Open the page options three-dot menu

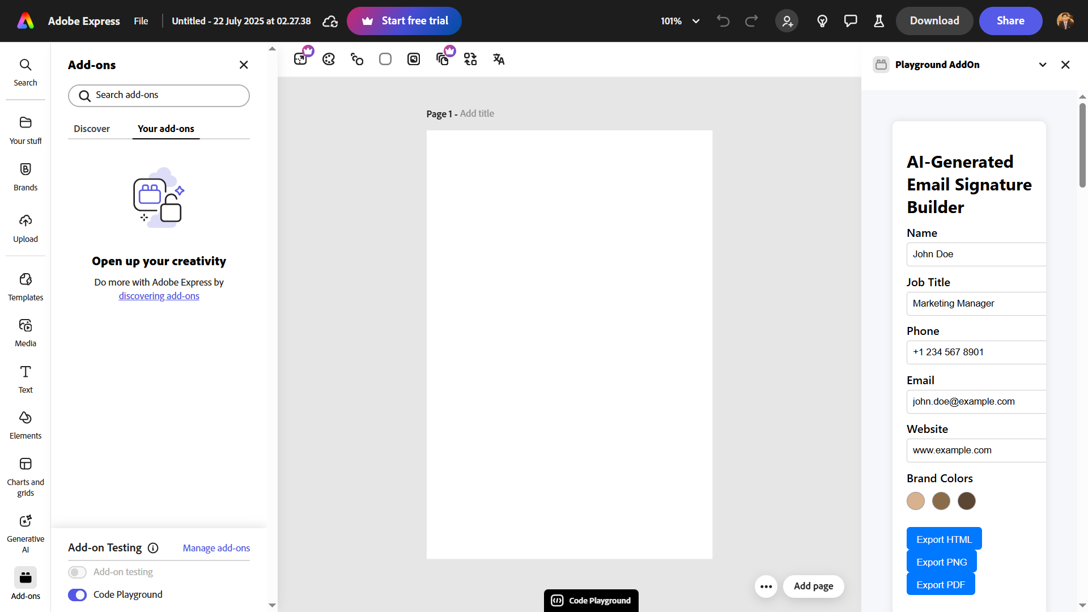point(766,586)
